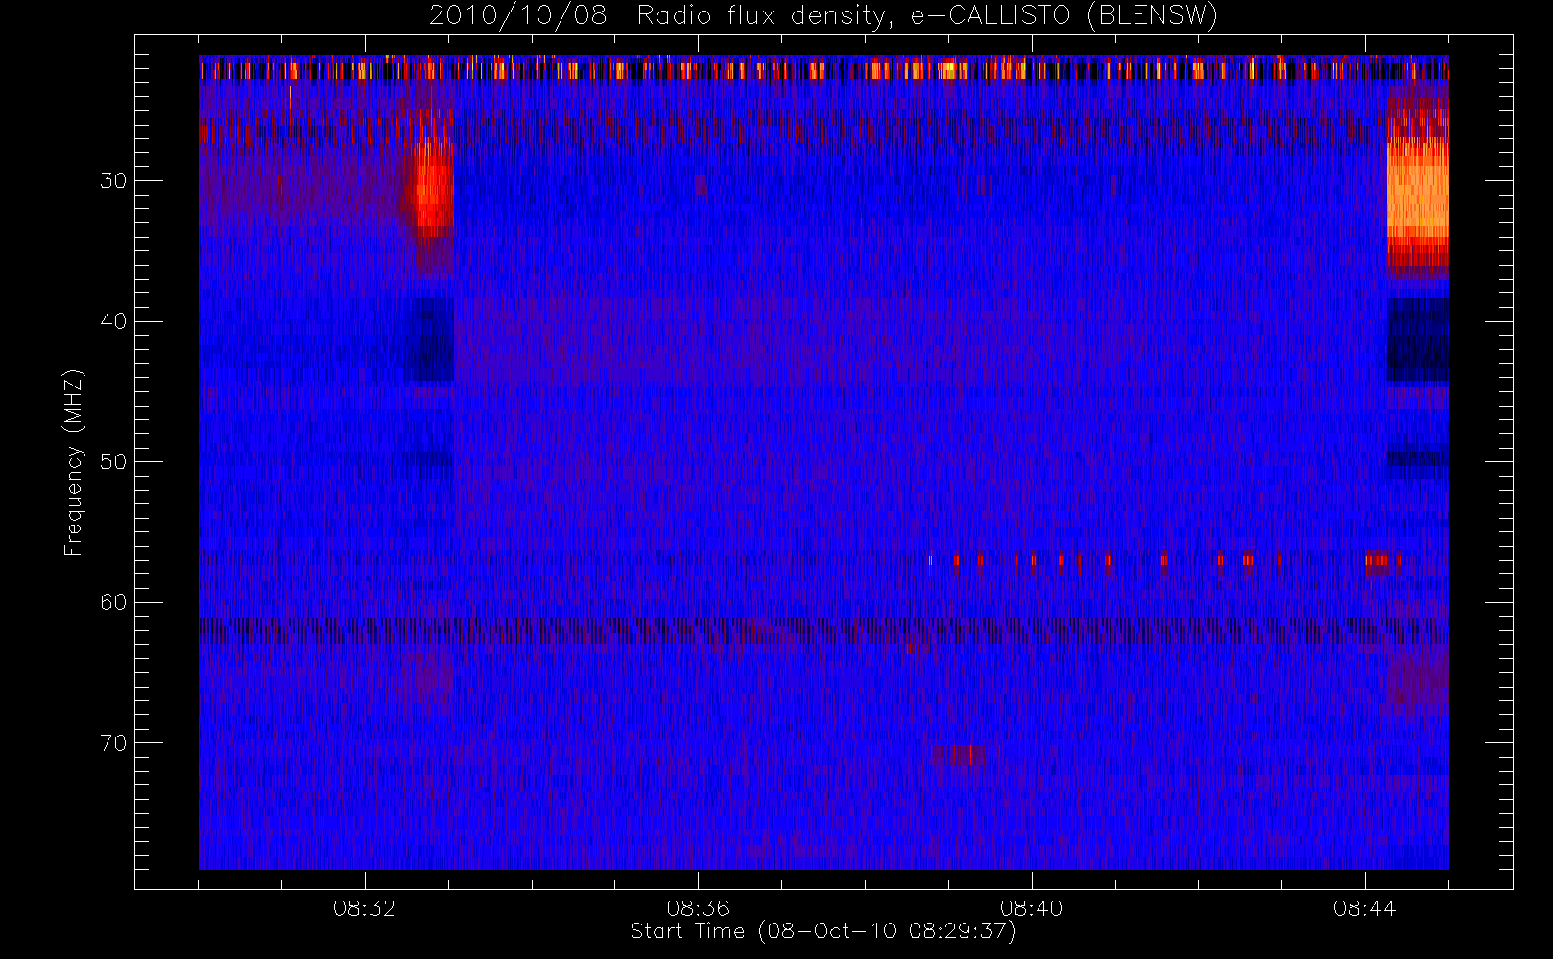Click the 50 MHz frequency tick label
Viewport: 1553px width, 959px height.
click(x=113, y=462)
